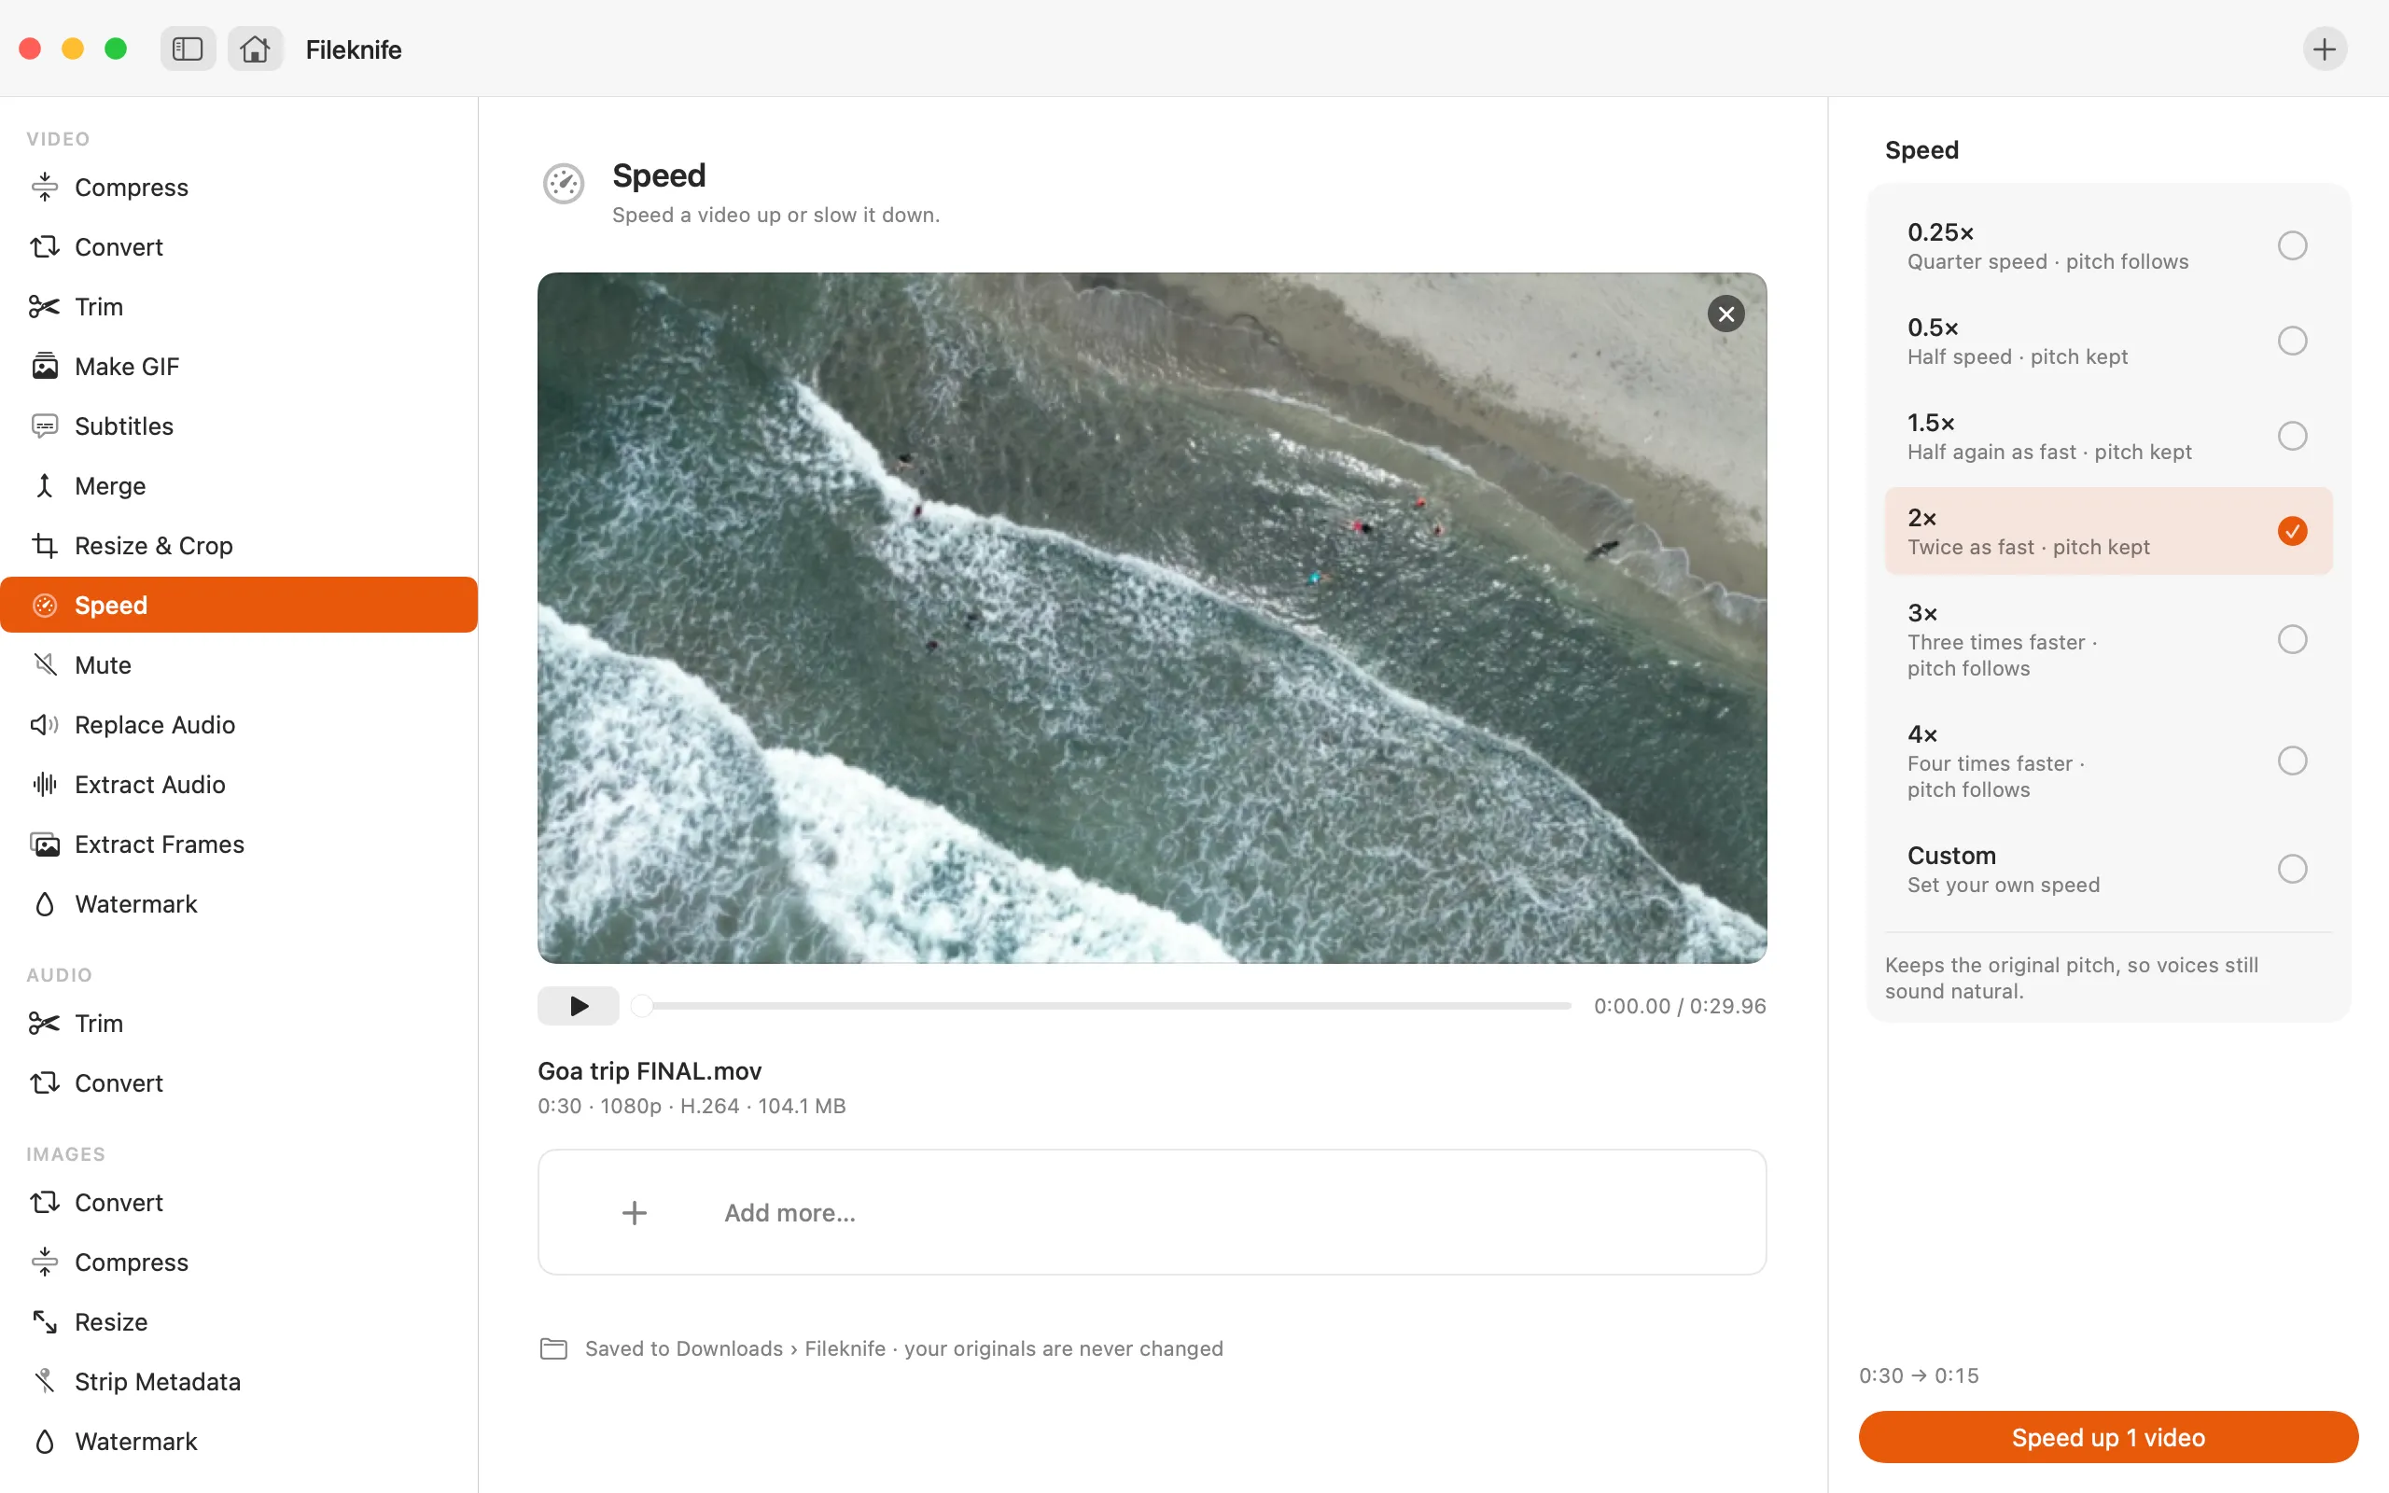Image resolution: width=2389 pixels, height=1493 pixels.
Task: Open Images Convert in sidebar
Action: pos(239,1203)
